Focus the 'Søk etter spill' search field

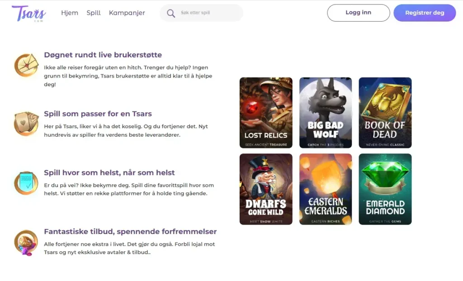click(201, 13)
